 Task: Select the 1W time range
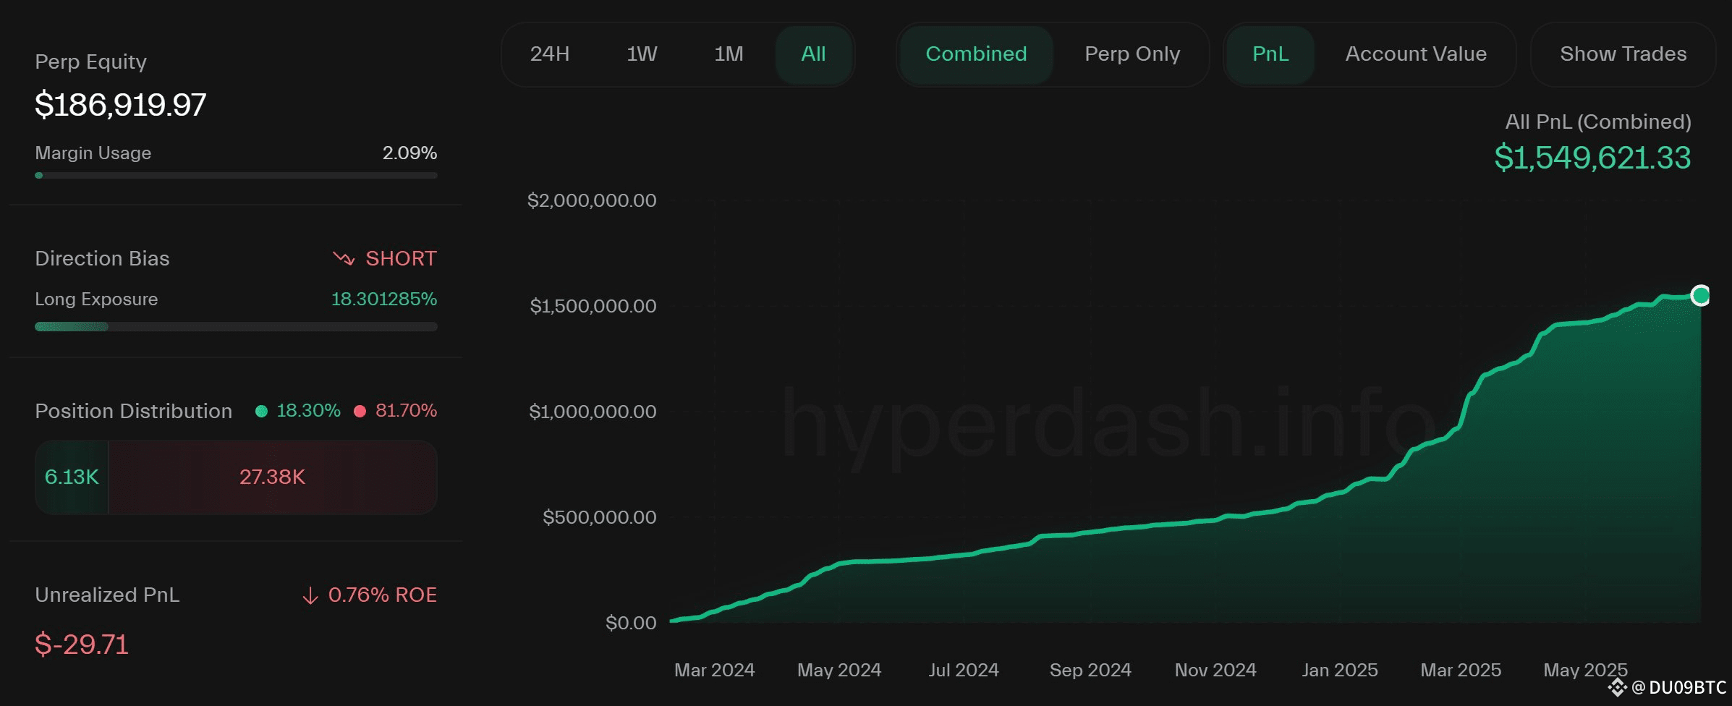[x=642, y=54]
